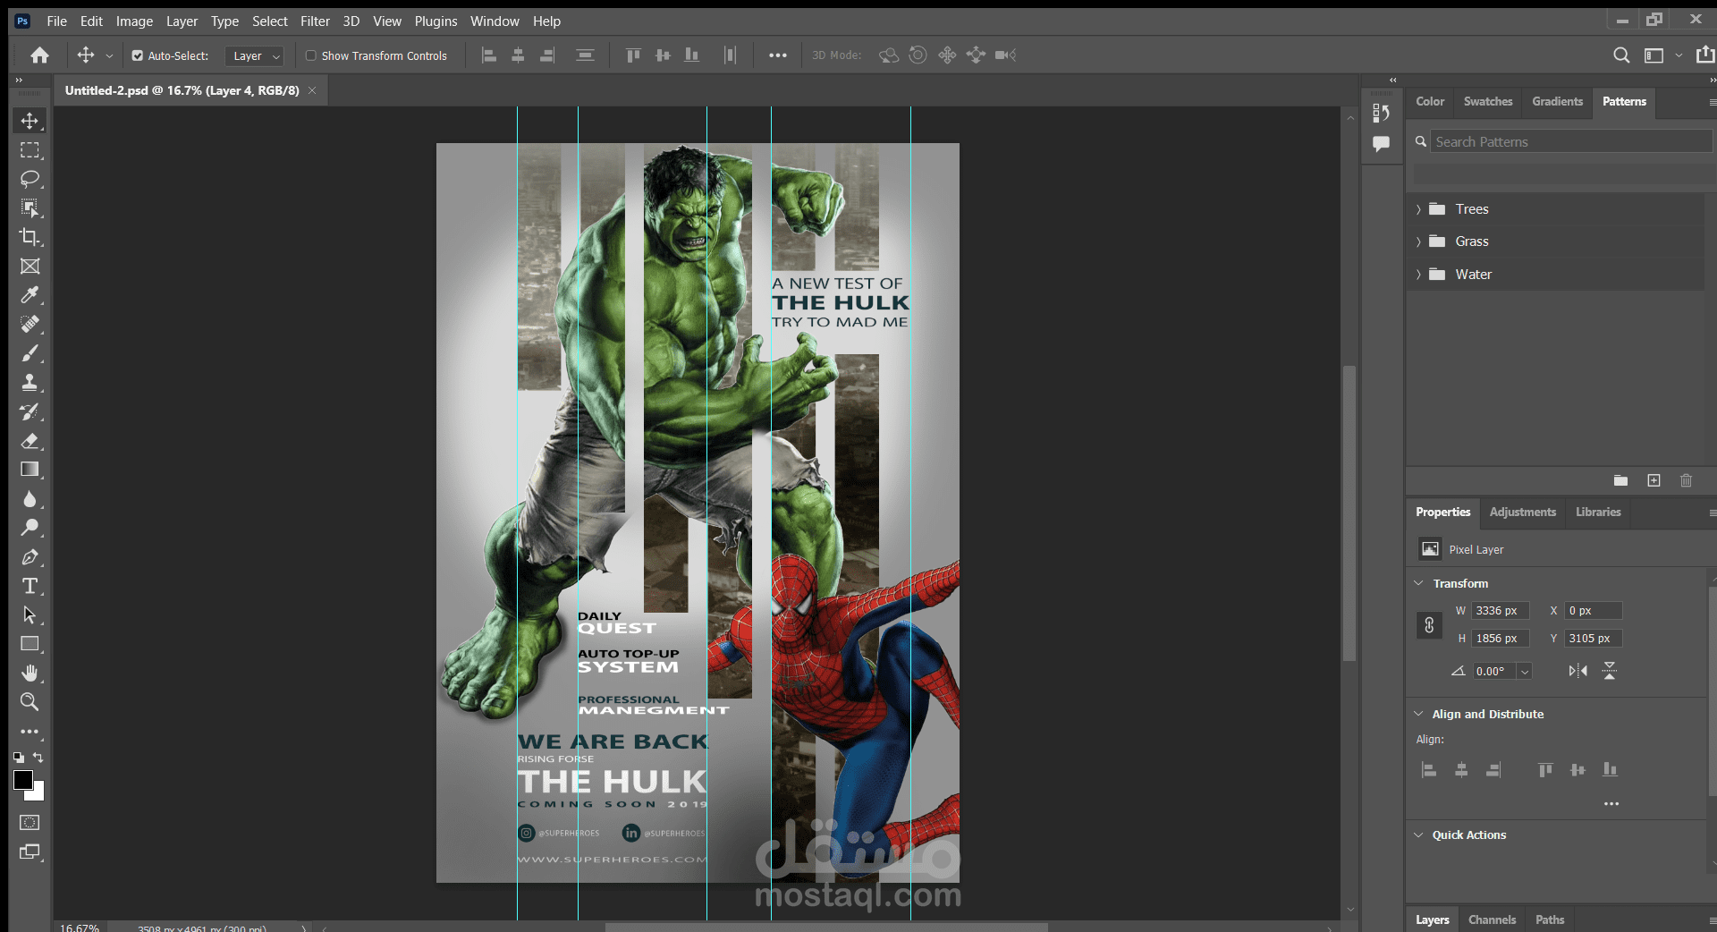Select the Hand tool
Screen dimensions: 1717x932
point(30,673)
